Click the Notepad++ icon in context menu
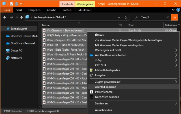 pyautogui.click(x=91, y=70)
